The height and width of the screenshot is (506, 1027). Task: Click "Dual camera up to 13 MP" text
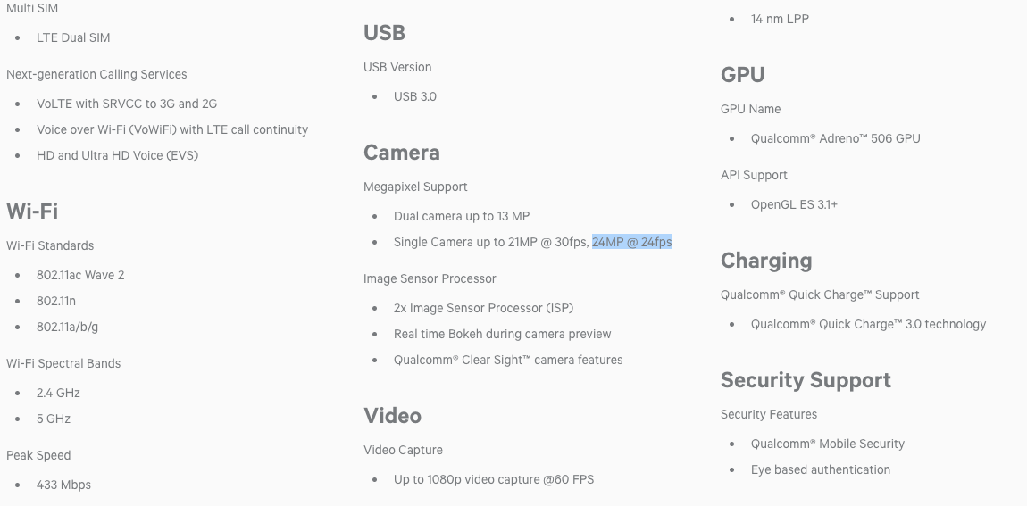click(x=462, y=216)
